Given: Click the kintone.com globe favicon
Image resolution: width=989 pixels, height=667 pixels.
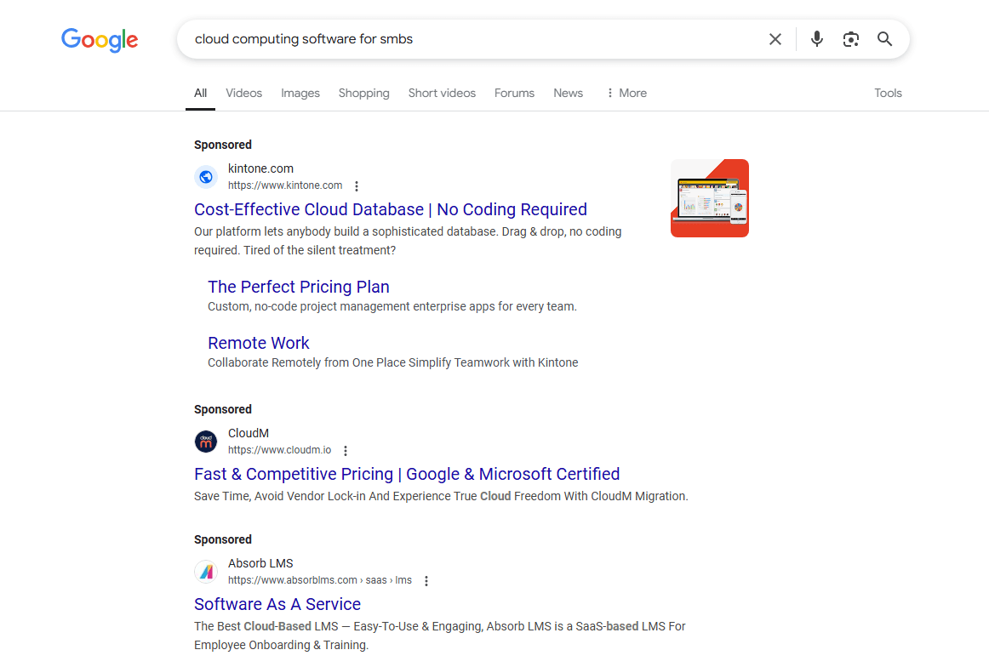Looking at the screenshot, I should click(206, 177).
